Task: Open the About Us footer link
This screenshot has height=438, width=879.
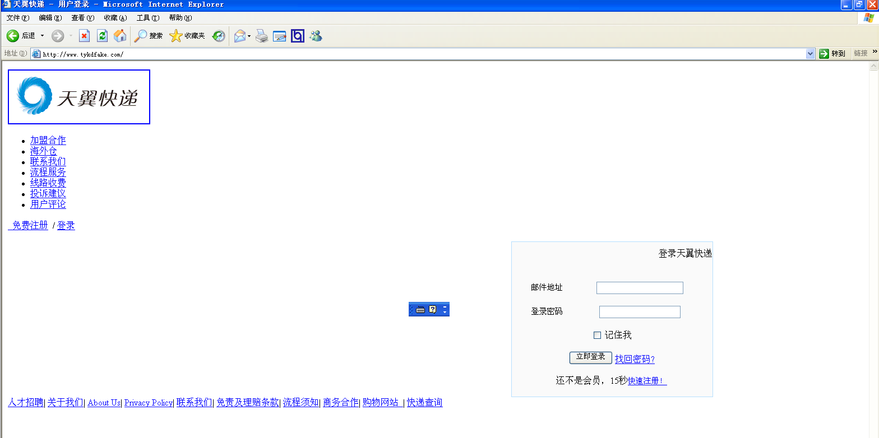Action: pos(104,403)
